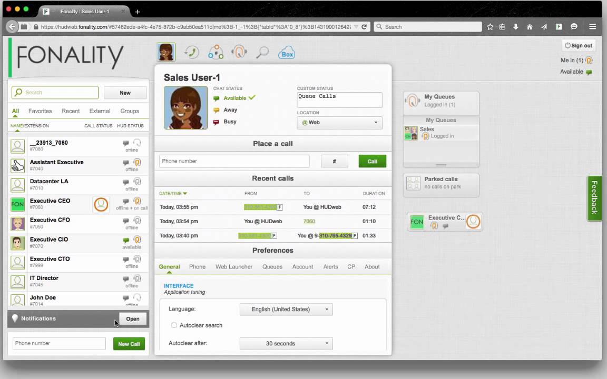Open the Web Launcher preferences tab
The width and height of the screenshot is (607, 379).
coord(234,267)
